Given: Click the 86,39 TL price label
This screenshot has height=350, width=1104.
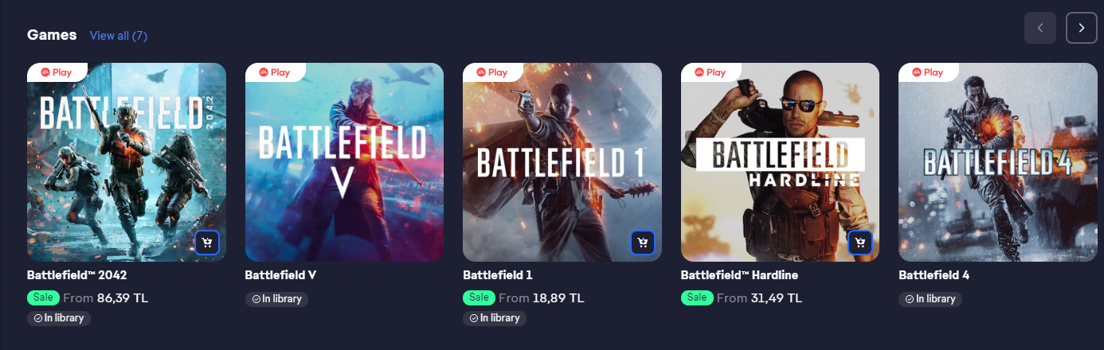Looking at the screenshot, I should pyautogui.click(x=123, y=298).
